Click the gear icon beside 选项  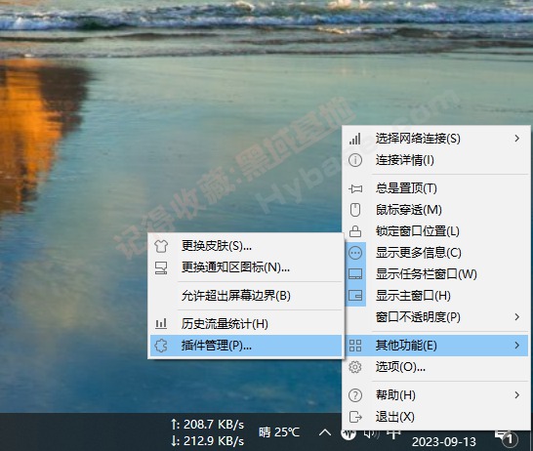pos(355,367)
